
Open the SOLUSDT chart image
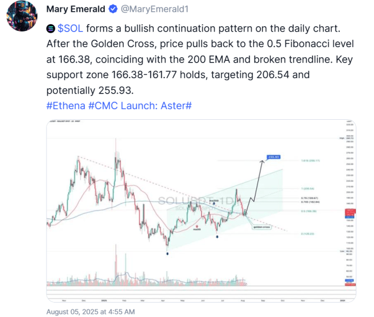[201, 211]
